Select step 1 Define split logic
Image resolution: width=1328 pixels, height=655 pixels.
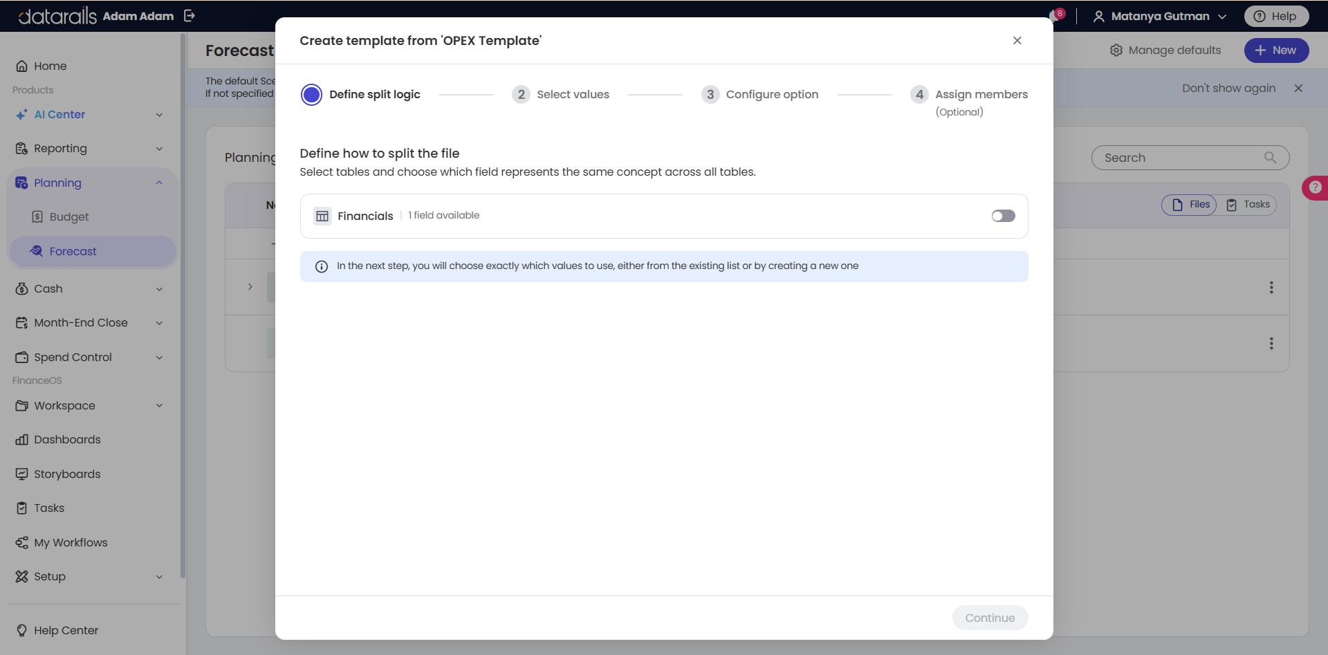(361, 95)
